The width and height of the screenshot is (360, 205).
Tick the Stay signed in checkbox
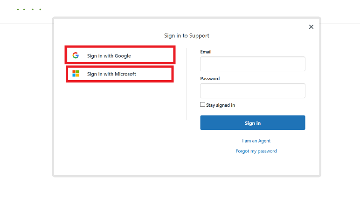point(203,105)
